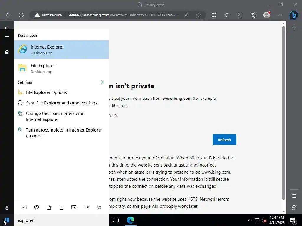The image size is (302, 226).
Task: Click the address bar URL text
Action: [124, 15]
